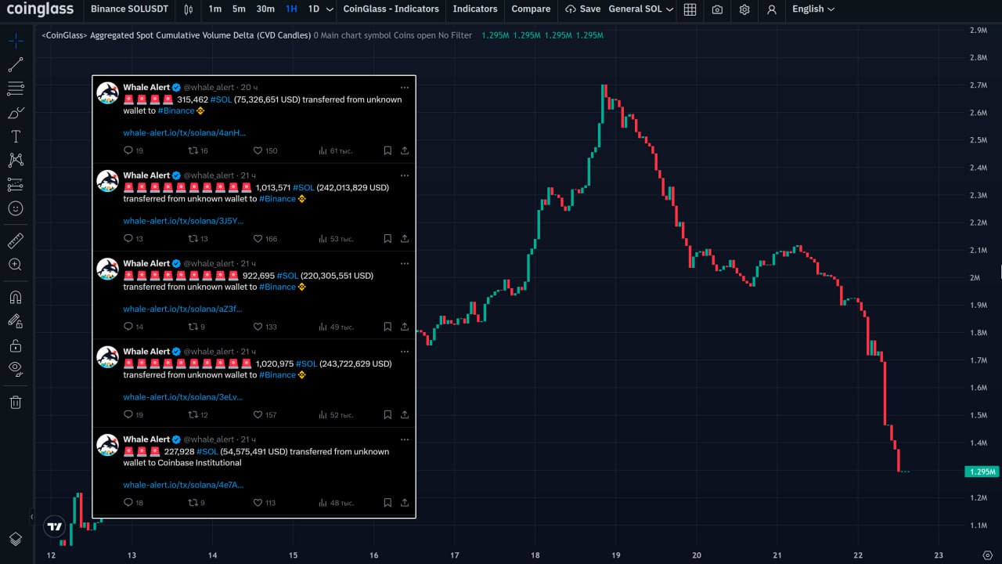Toggle hide all drawings eye icon
This screenshot has height=564, width=1002.
pyautogui.click(x=16, y=369)
